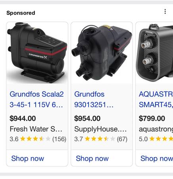
Task: Open Grundfos 93013251 title link
Action: (x=94, y=99)
